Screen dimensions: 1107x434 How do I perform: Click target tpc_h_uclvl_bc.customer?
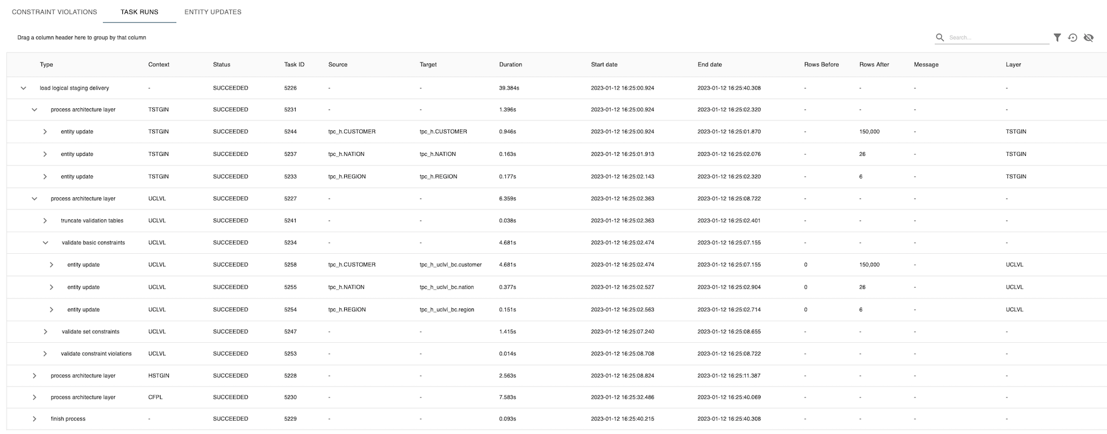[x=451, y=265]
